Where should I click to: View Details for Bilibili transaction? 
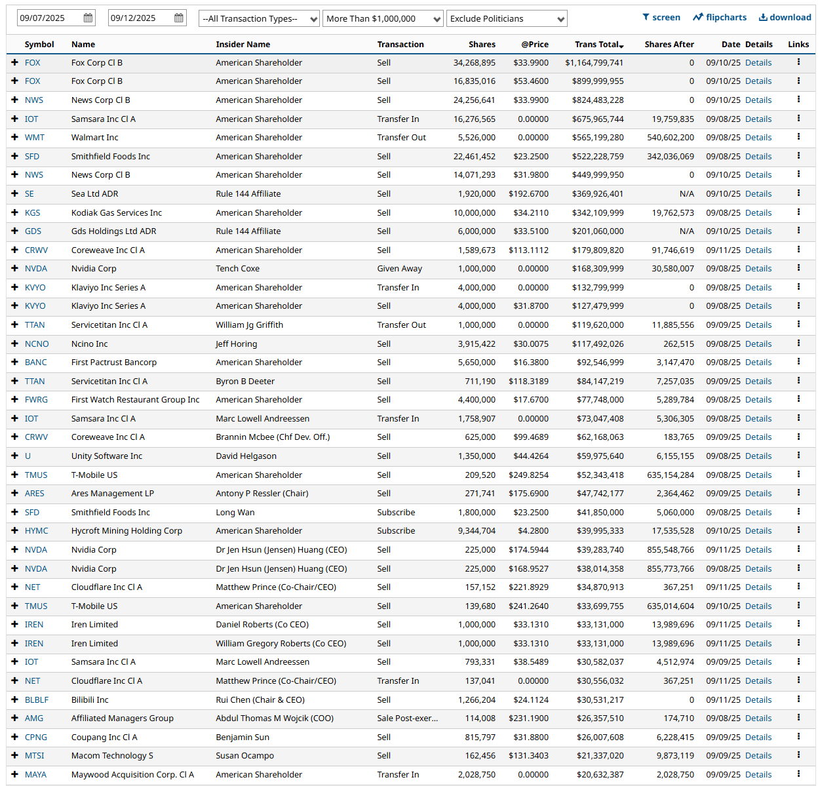(x=758, y=699)
